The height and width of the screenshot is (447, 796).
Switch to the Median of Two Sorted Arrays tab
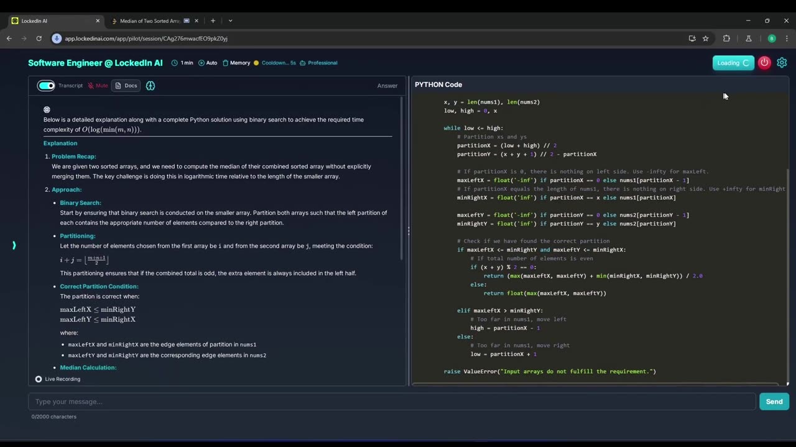(149, 20)
